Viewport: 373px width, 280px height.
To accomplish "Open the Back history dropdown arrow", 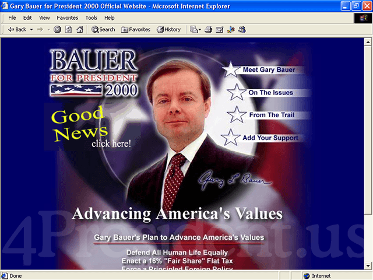I will click(x=31, y=30).
